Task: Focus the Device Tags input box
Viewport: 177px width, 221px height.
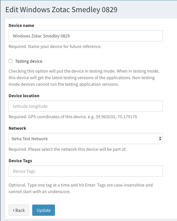Action: point(86,171)
